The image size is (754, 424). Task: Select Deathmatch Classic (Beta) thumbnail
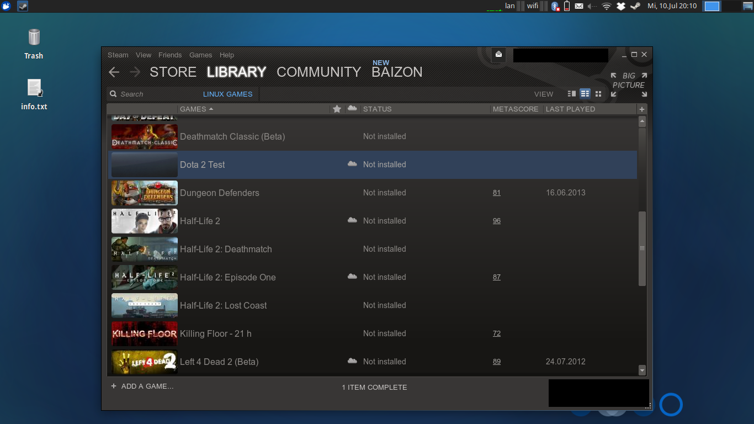145,136
